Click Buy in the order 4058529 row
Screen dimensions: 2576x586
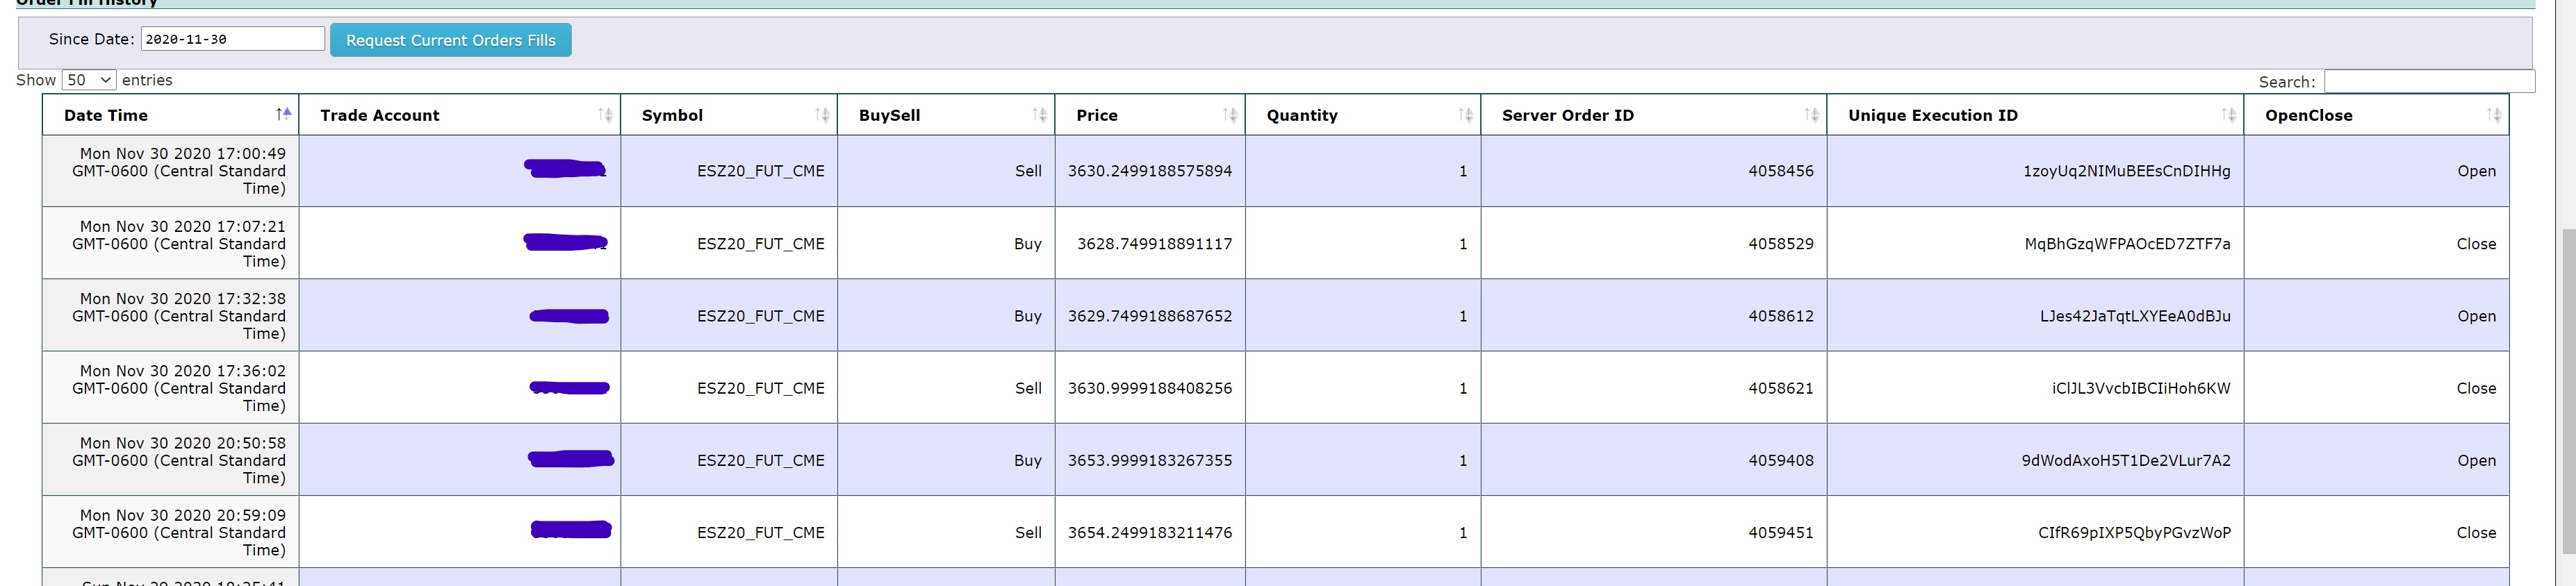click(x=1028, y=244)
